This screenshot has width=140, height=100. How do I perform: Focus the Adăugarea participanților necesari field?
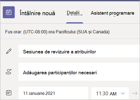[79, 72]
